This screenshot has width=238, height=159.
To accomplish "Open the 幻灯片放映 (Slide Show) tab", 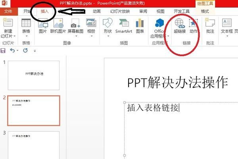I will [120, 11].
